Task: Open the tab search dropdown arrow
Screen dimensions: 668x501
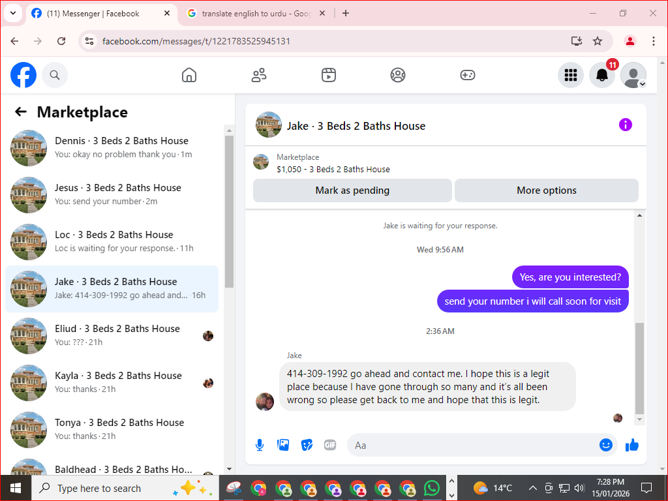Action: (x=13, y=13)
